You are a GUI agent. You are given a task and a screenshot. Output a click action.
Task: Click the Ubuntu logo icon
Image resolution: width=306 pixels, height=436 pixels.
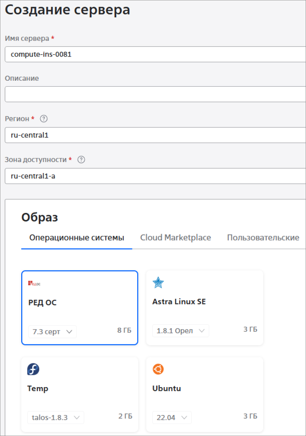(158, 369)
